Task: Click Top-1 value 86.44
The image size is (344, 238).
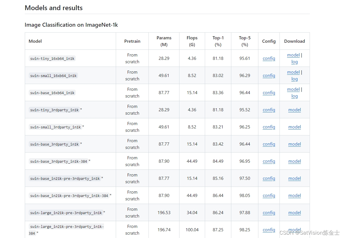Action: click(218, 196)
